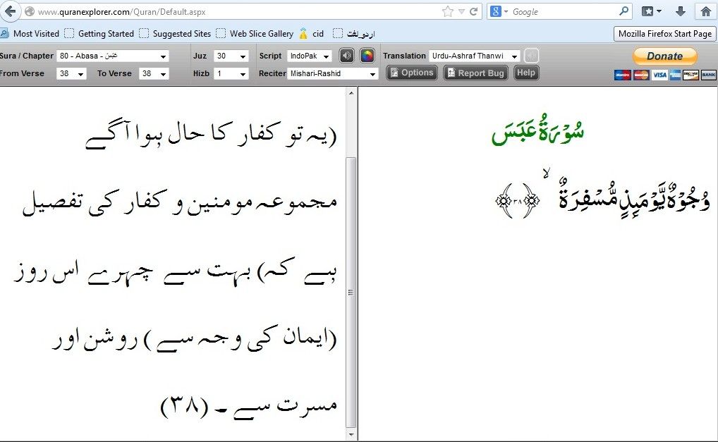
Task: Click the translation pane scroll up arrow
Action: pos(351,93)
